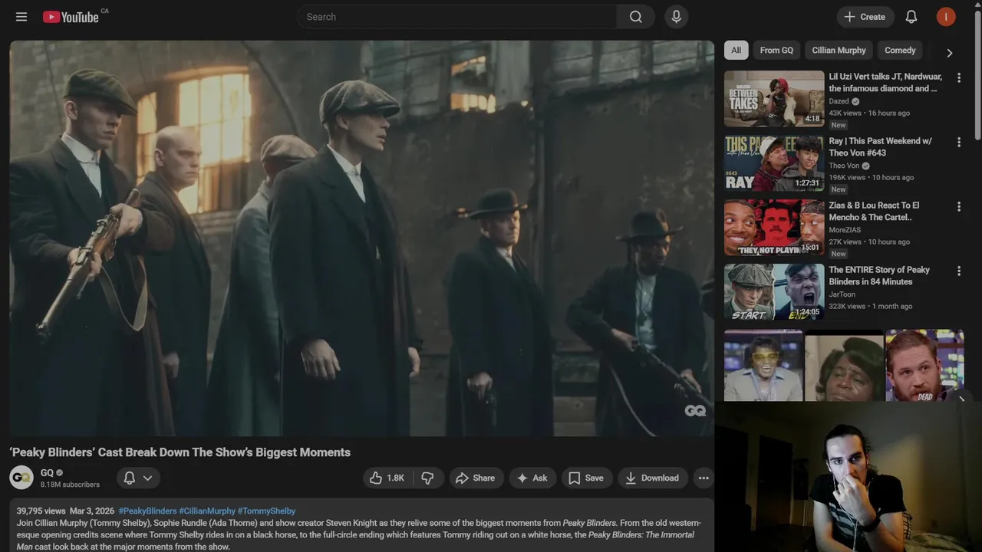Save the video to a playlist
This screenshot has width=982, height=552.
[587, 478]
